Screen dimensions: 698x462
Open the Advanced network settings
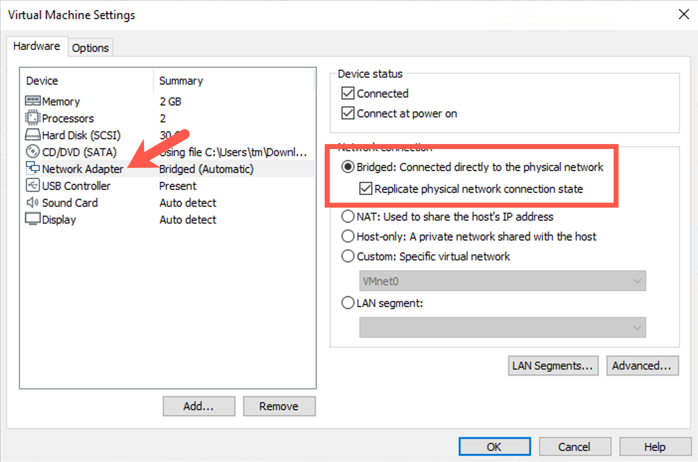642,366
